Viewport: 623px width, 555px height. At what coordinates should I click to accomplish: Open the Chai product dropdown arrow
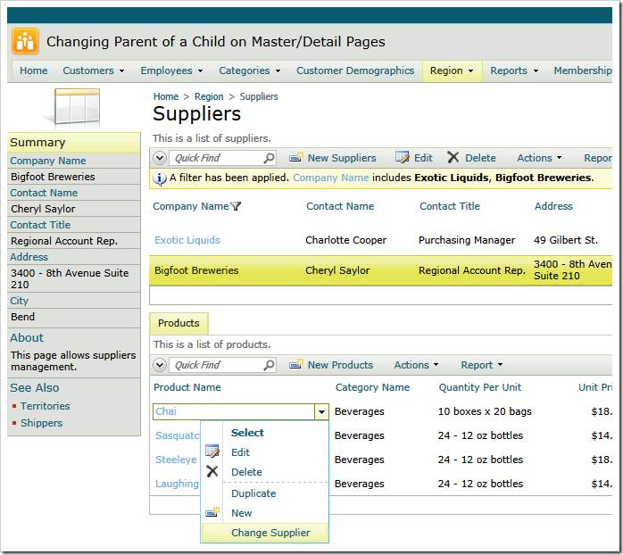coord(320,412)
